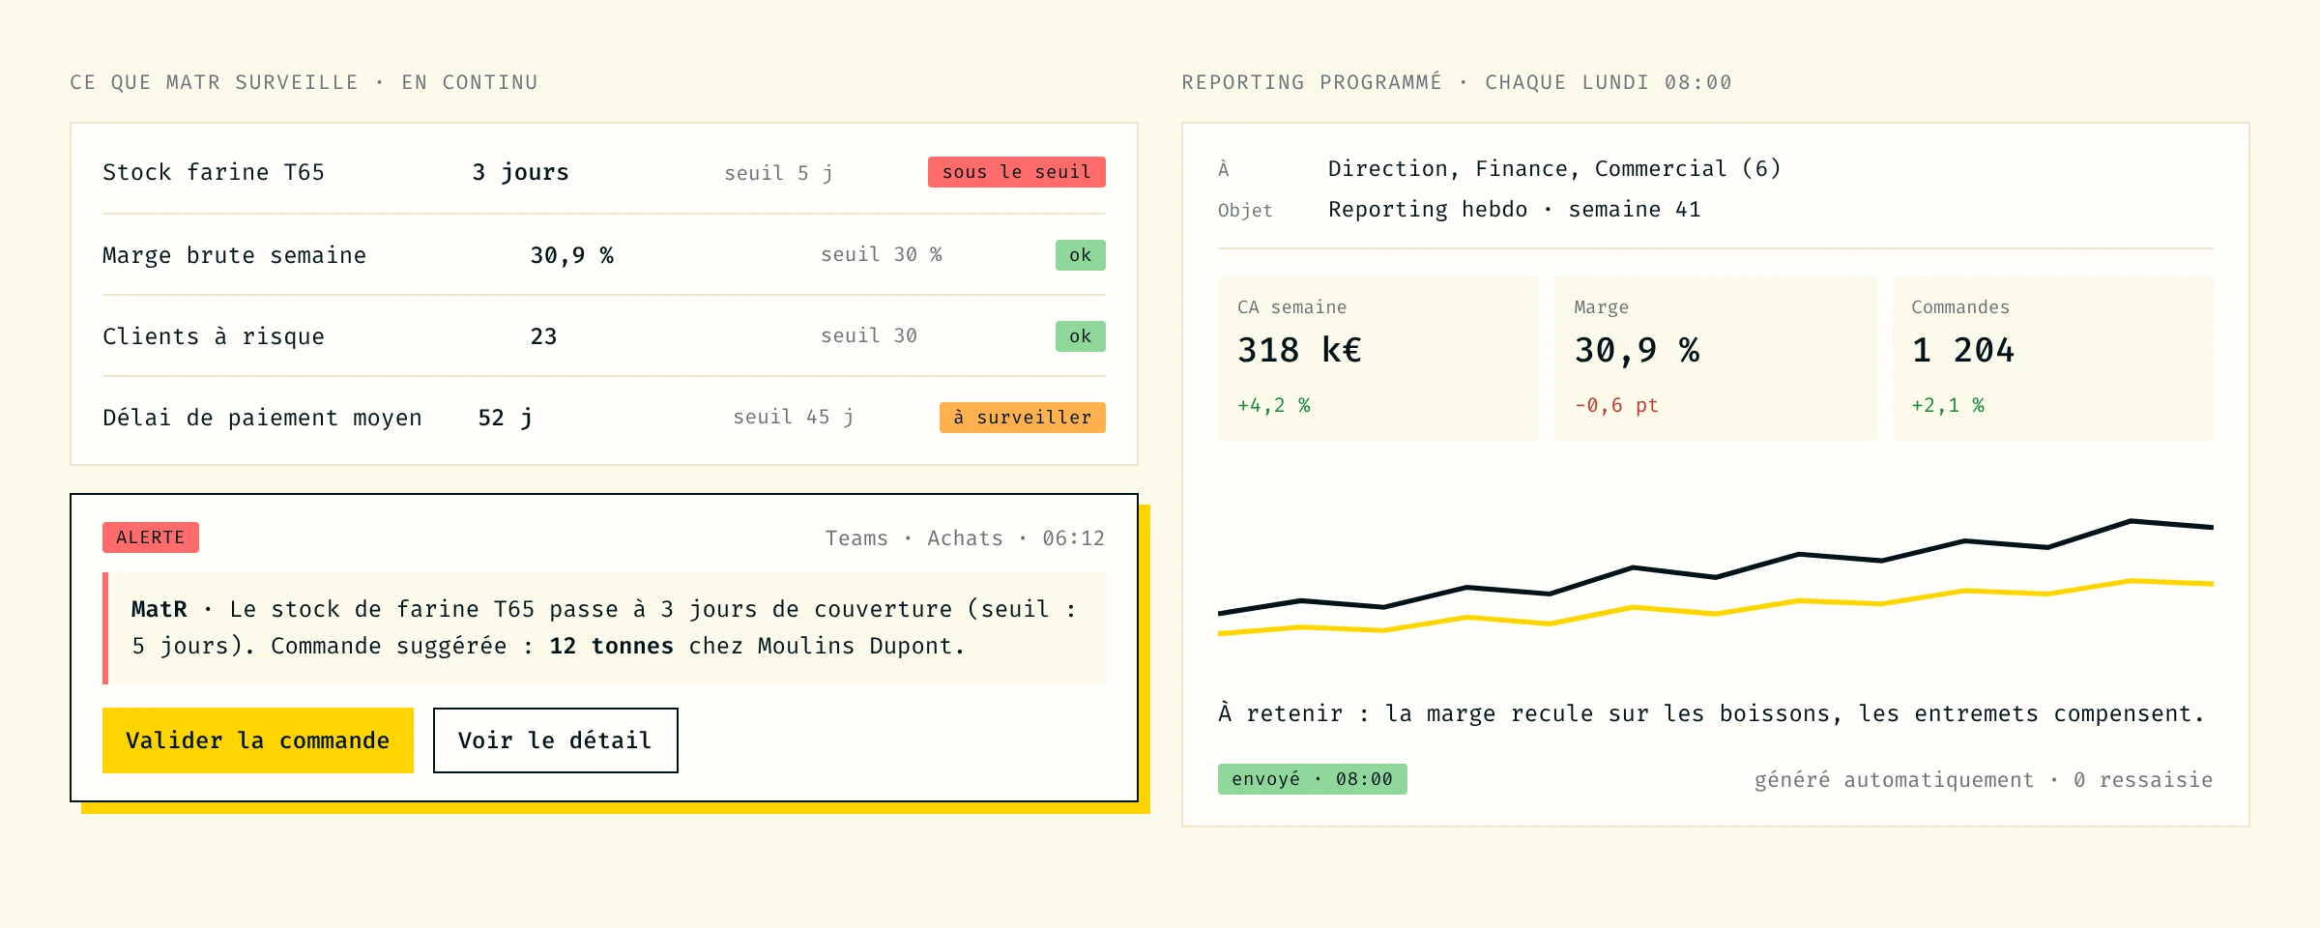Select the Stock farine T65 row label
Screen dimensions: 2320x928
pyautogui.click(x=214, y=172)
